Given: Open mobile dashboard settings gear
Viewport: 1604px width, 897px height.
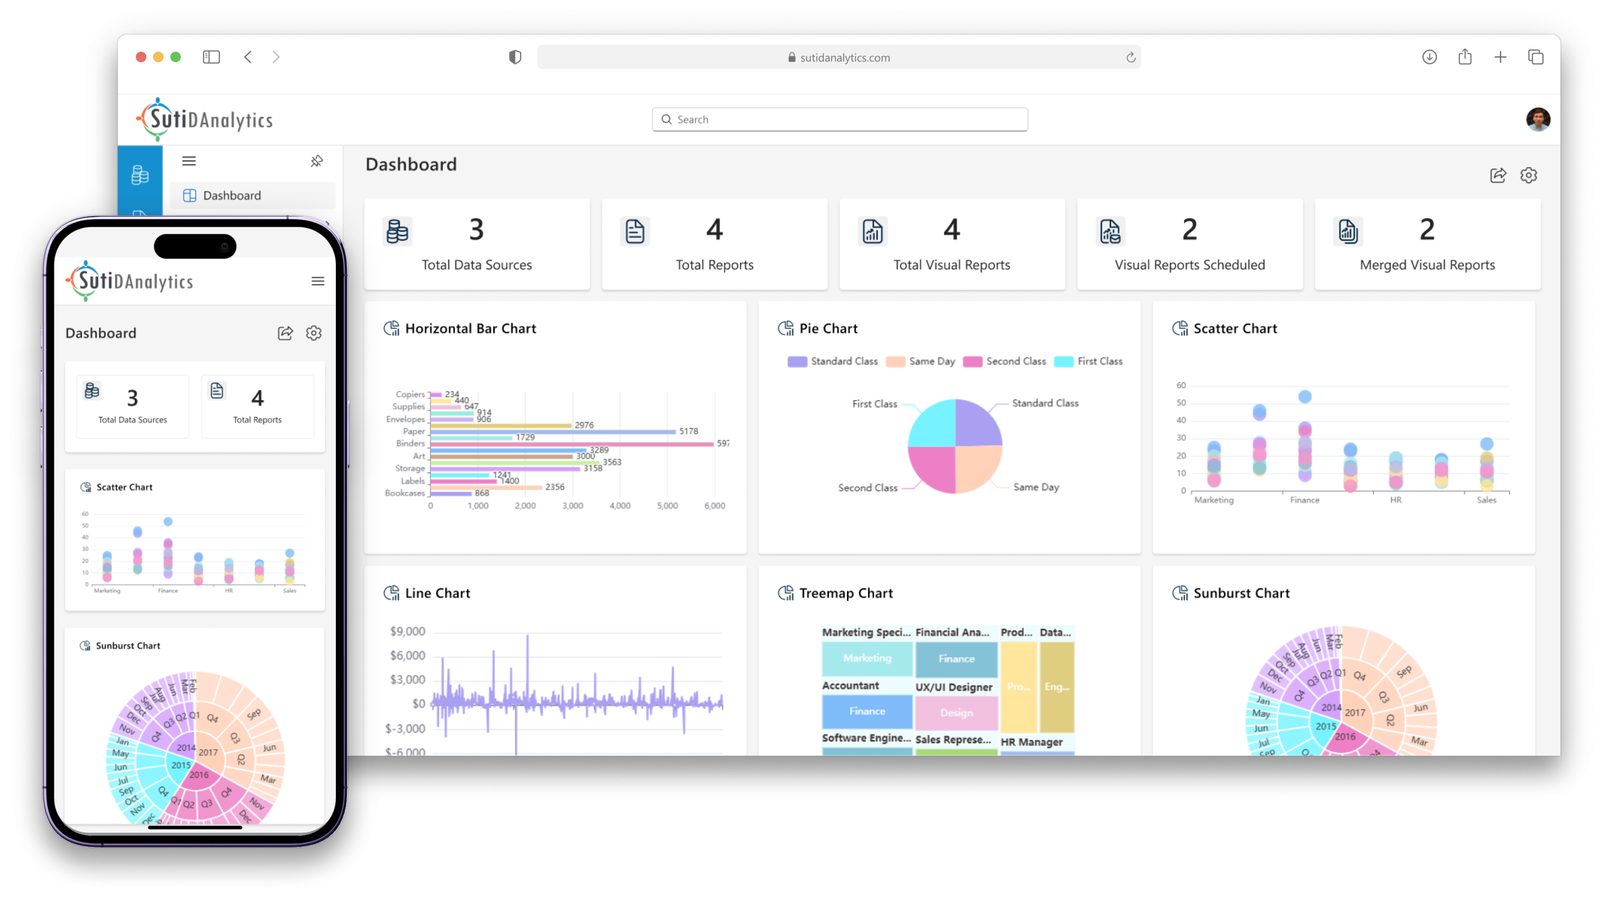Looking at the screenshot, I should click(314, 333).
